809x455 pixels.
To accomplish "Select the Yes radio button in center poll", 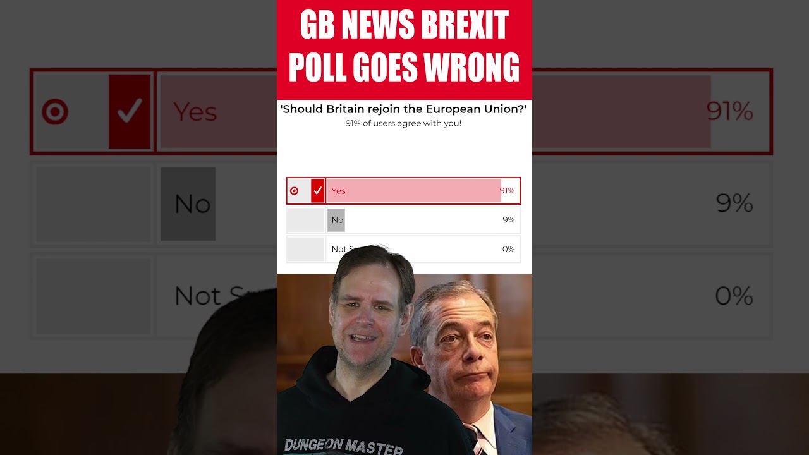I will [294, 191].
